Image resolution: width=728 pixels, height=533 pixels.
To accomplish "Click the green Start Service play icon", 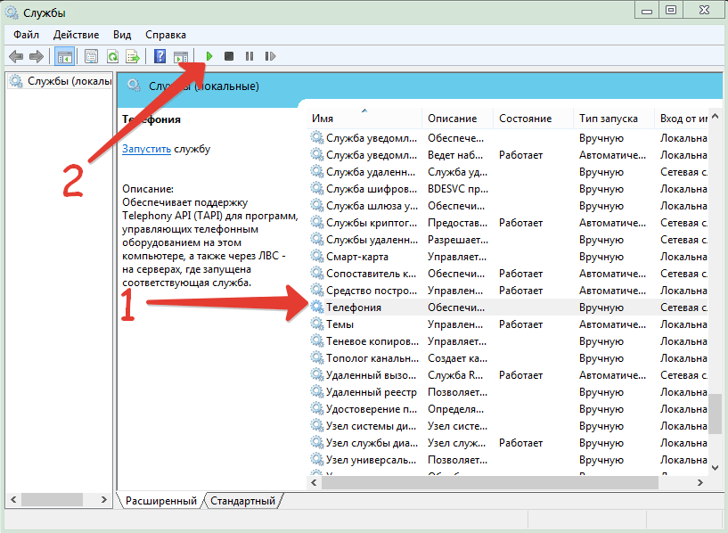I will click(209, 56).
